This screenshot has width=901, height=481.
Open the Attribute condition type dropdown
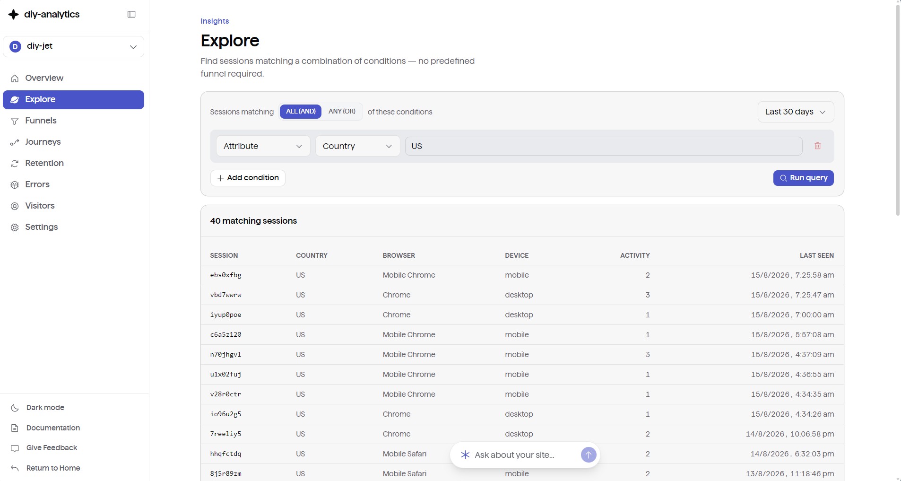tap(263, 146)
